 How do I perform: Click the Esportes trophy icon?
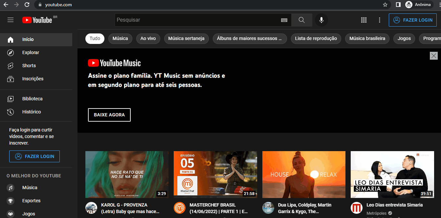[x=11, y=201]
